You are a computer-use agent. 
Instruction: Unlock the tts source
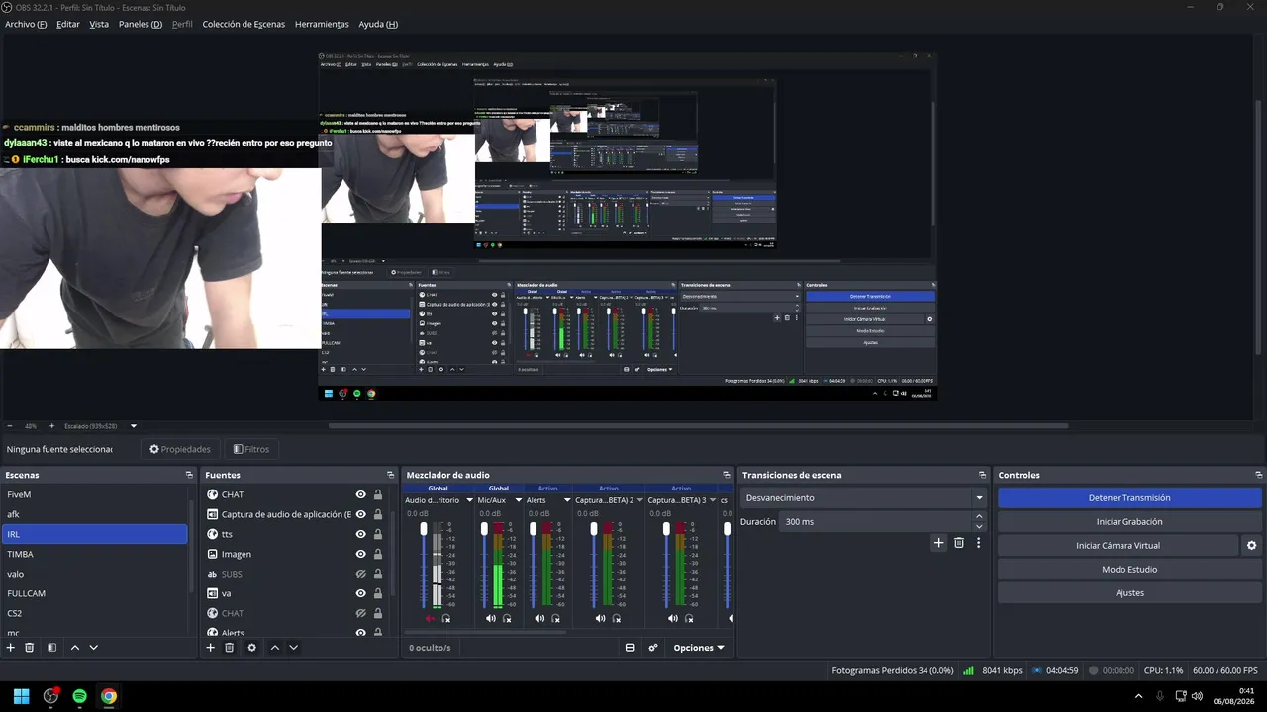click(378, 534)
